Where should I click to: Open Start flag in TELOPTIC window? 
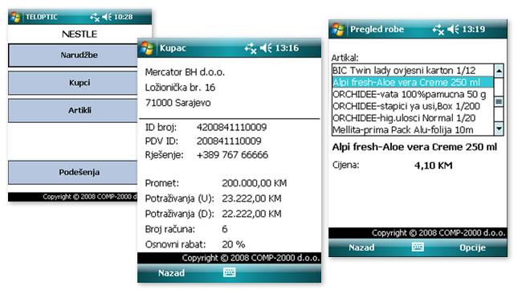point(15,17)
